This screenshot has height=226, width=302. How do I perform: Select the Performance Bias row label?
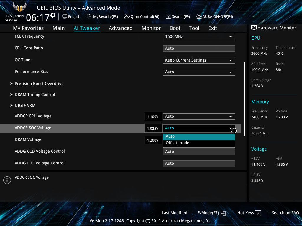coord(31,72)
